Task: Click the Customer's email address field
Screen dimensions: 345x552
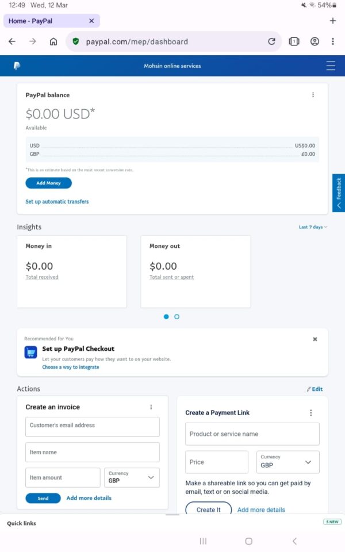Action: click(x=92, y=427)
